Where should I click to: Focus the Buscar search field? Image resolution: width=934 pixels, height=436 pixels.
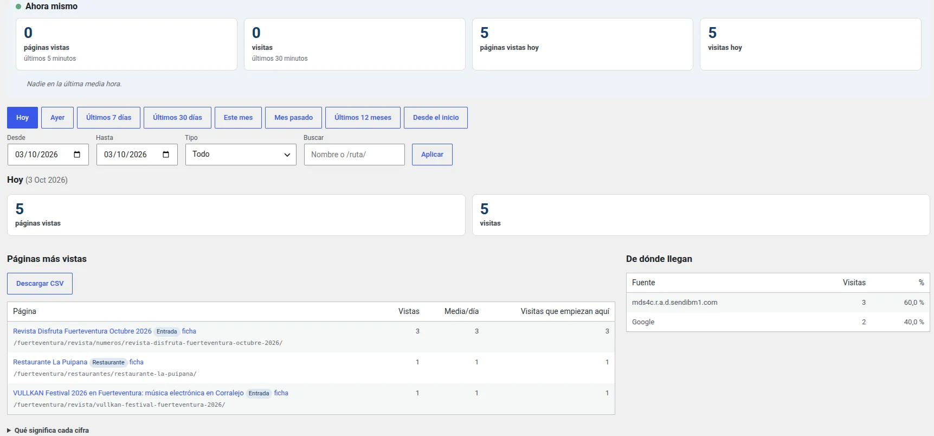click(355, 155)
